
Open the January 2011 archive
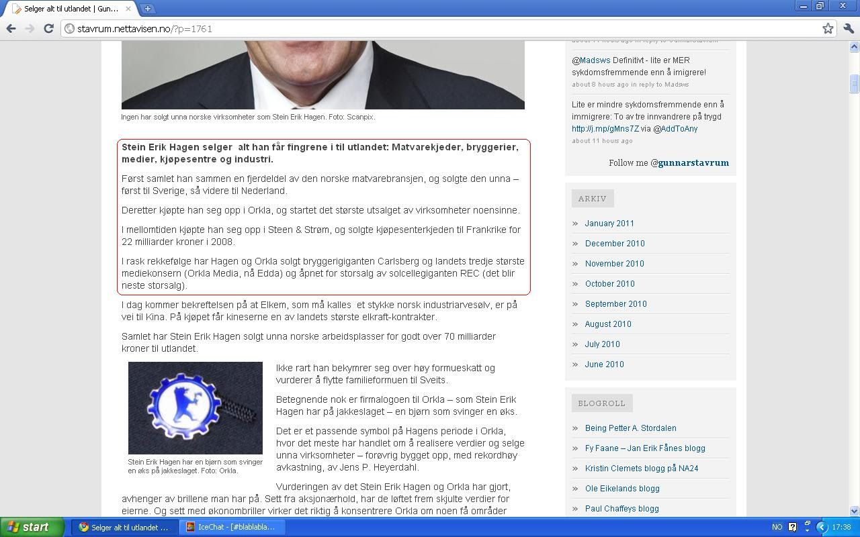coord(609,224)
